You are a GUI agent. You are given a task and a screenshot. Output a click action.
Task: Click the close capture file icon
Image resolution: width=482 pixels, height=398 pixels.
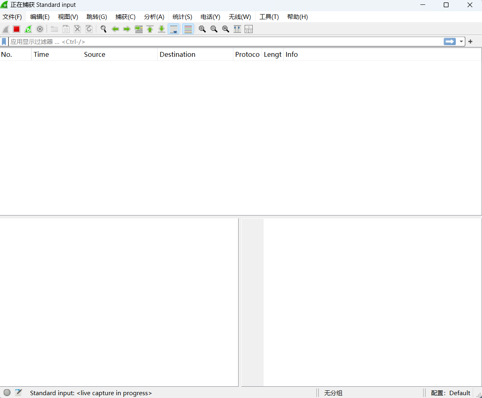[77, 29]
